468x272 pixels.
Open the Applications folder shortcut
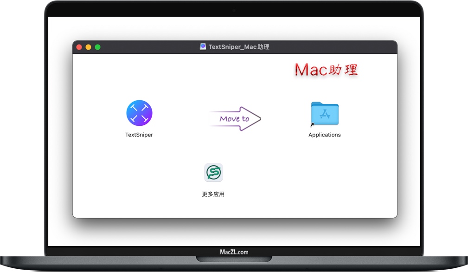(x=324, y=114)
